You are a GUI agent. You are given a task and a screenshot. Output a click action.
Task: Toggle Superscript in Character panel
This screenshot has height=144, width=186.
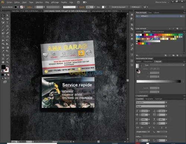click(150, 128)
